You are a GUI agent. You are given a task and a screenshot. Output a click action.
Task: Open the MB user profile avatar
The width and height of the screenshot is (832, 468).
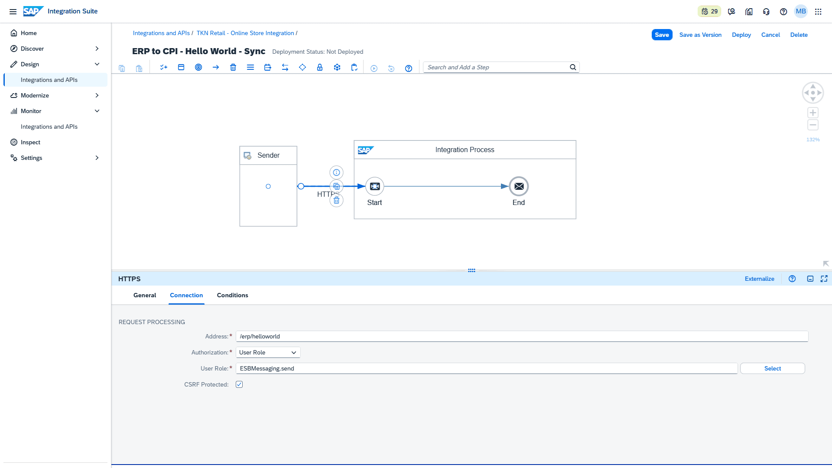point(801,11)
